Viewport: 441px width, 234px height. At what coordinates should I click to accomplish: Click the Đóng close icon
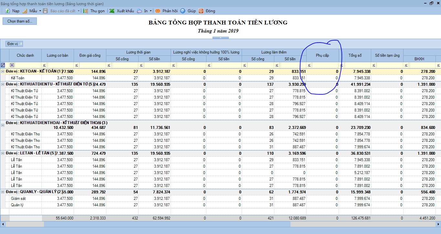click(x=201, y=11)
